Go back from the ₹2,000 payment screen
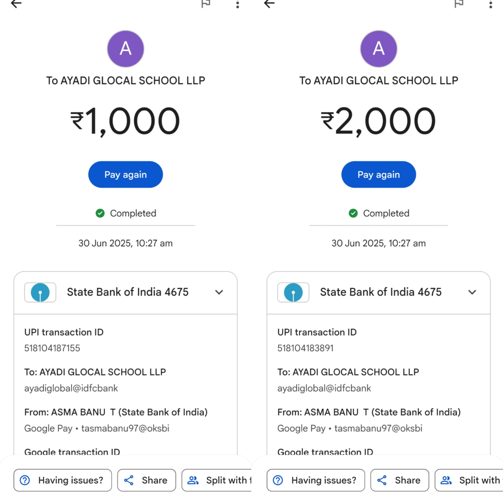Screen dimensions: 503x503 coord(269,4)
